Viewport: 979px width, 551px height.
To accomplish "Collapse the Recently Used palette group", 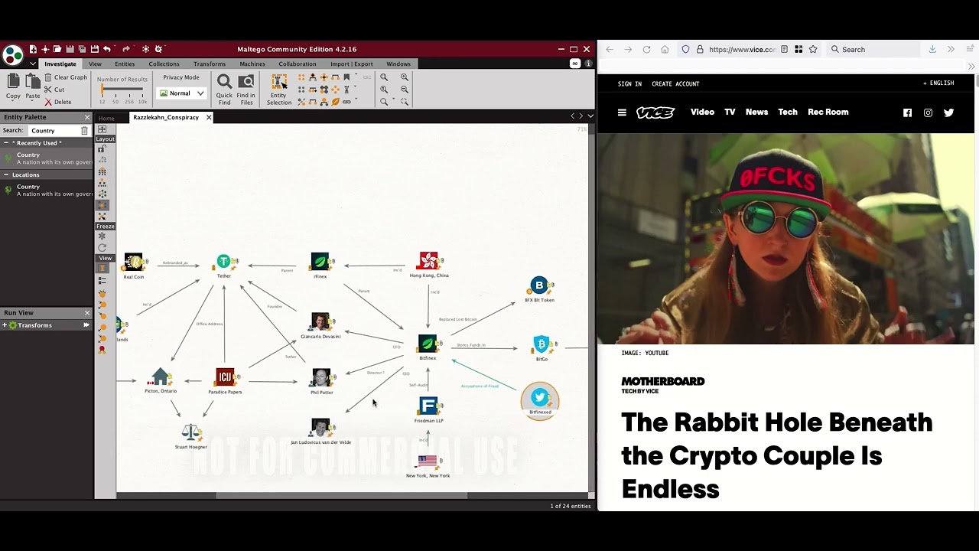I will (x=6, y=143).
